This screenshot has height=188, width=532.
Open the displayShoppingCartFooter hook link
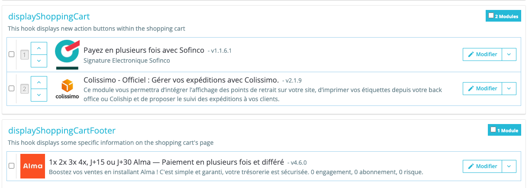click(62, 131)
